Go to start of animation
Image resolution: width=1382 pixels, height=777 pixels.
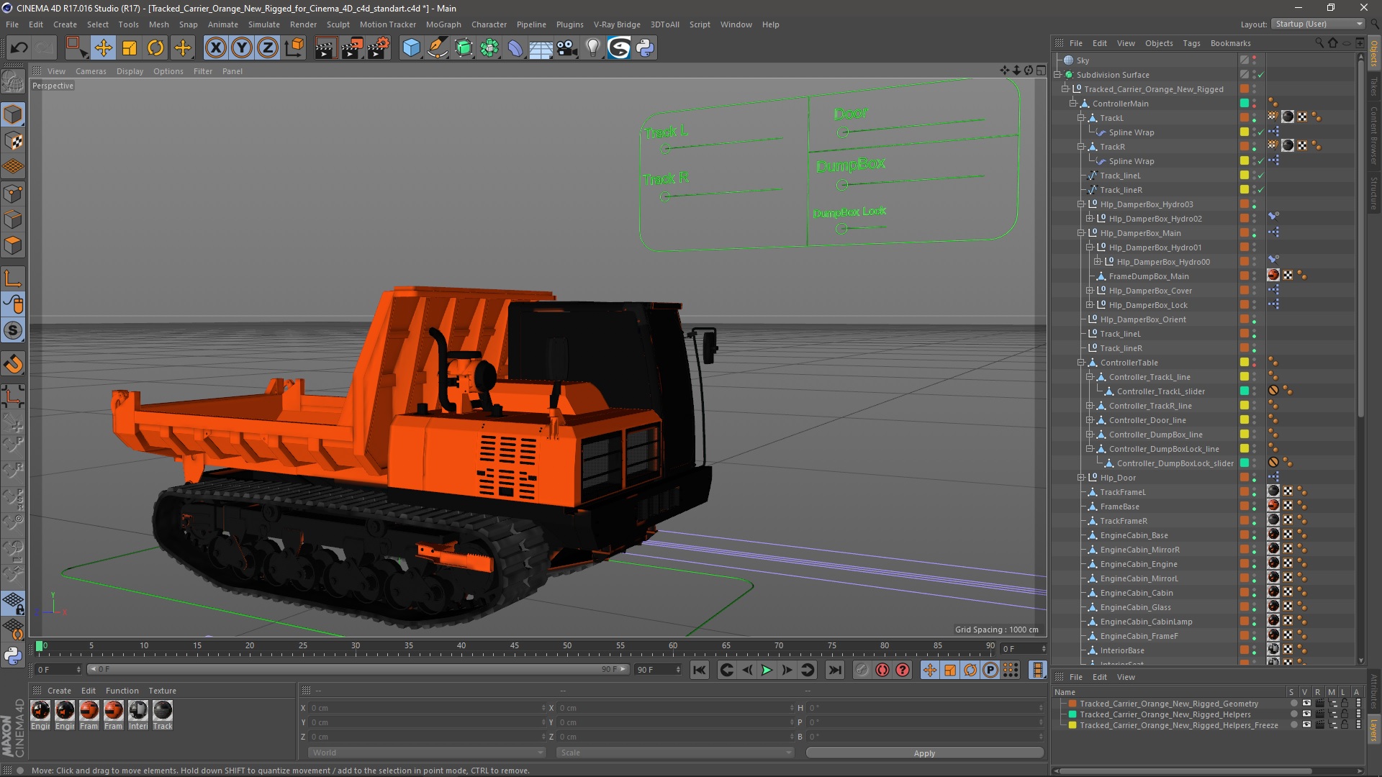coord(699,671)
